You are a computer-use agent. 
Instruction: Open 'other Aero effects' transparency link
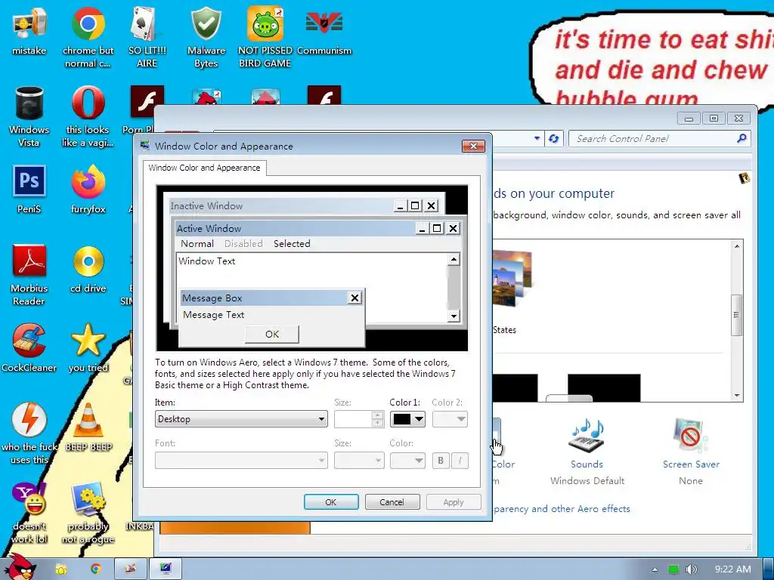click(562, 508)
